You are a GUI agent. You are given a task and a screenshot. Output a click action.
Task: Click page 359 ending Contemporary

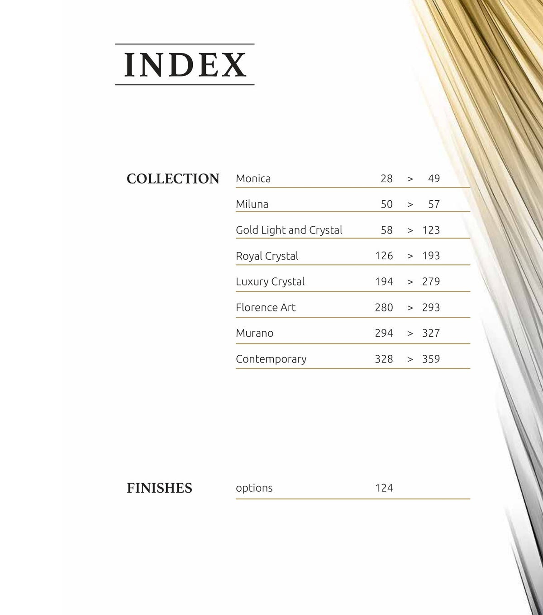coord(431,359)
